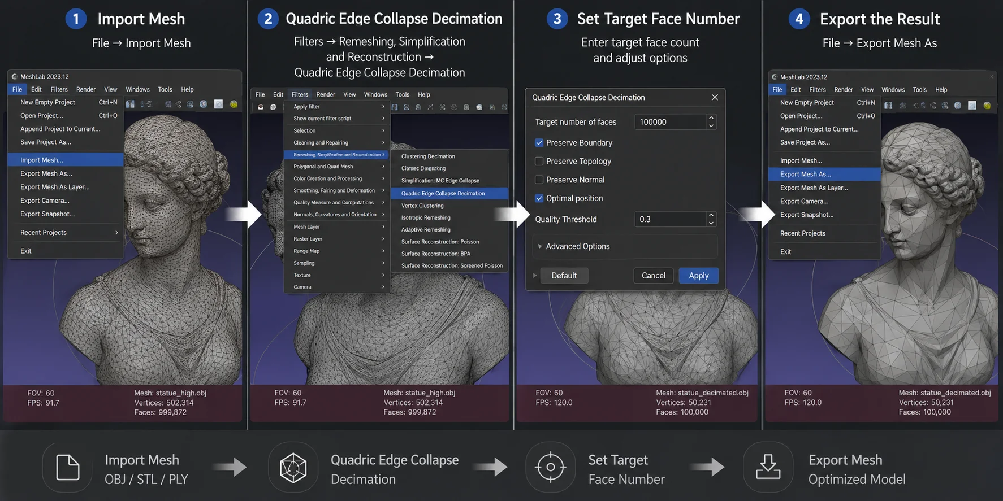Click the white square toolbar icon in Export the Result panel
The image size is (1003, 501).
[x=972, y=105]
